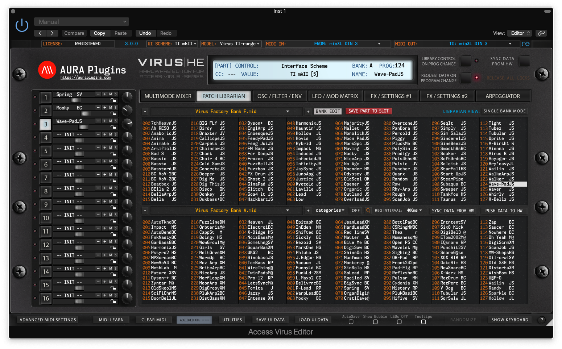Solo part 1 Spring
Viewport: 562px width, 349px height.
pos(116,94)
